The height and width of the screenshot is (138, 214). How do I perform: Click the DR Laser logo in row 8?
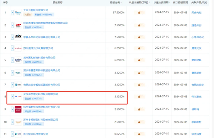coord(18,97)
